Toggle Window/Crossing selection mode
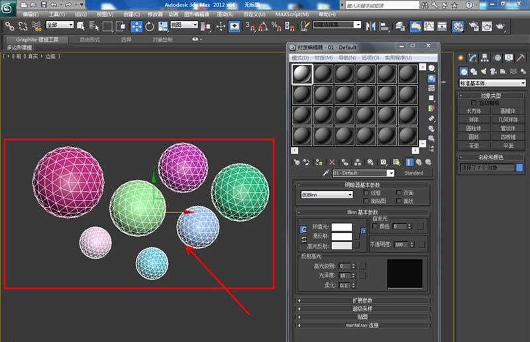Image resolution: width=530 pixels, height=342 pixels. coord(120,26)
